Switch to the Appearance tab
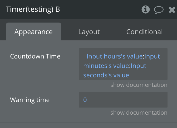This screenshot has height=128, width=177. click(33, 32)
